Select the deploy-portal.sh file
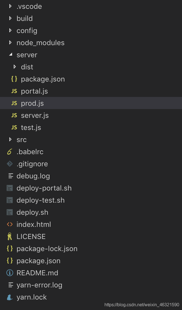This screenshot has width=182, height=310. [x=44, y=188]
